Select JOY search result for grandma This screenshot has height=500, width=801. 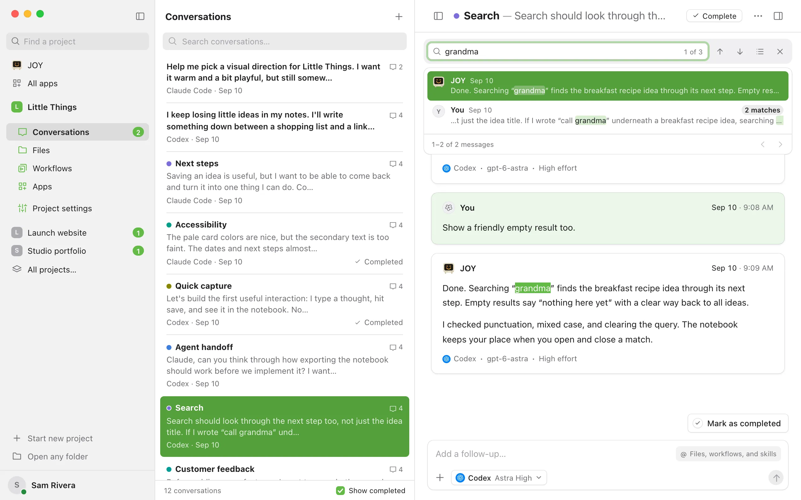[x=608, y=86]
